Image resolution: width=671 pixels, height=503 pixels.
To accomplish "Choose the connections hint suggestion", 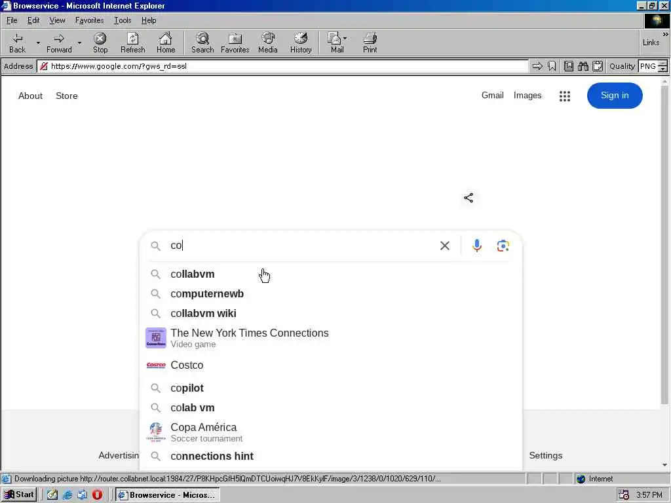I will click(x=330, y=456).
